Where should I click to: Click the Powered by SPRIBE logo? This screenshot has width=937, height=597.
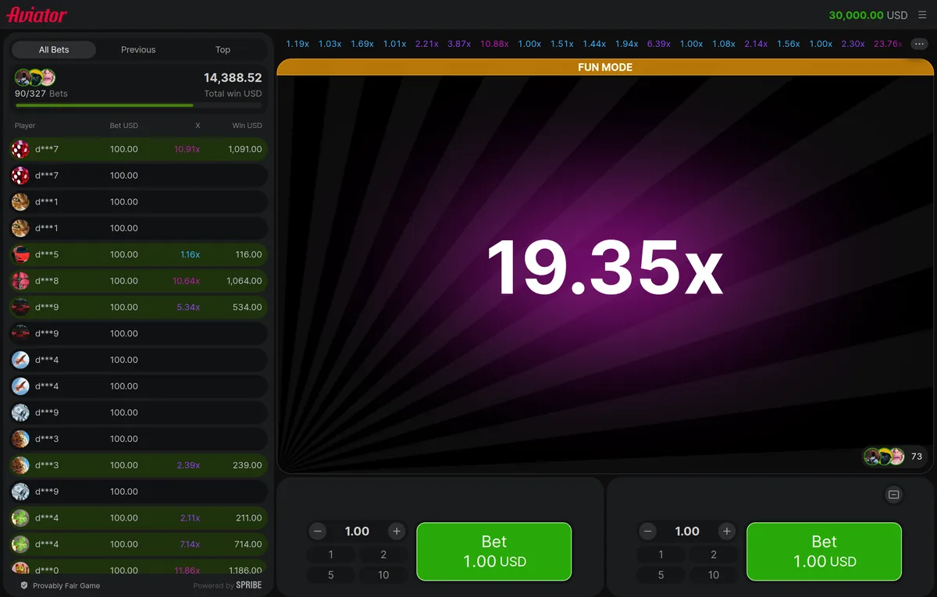pyautogui.click(x=227, y=585)
